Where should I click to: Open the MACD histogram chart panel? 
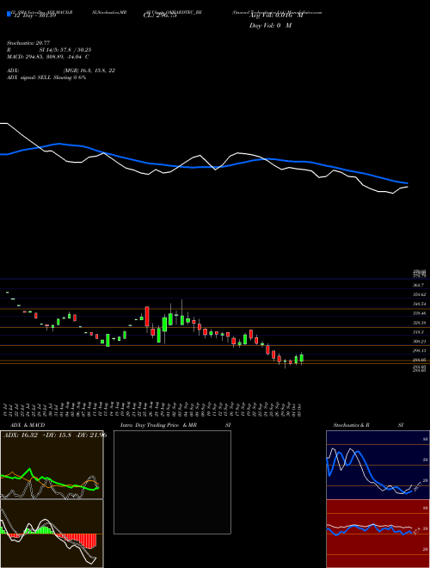[52, 534]
